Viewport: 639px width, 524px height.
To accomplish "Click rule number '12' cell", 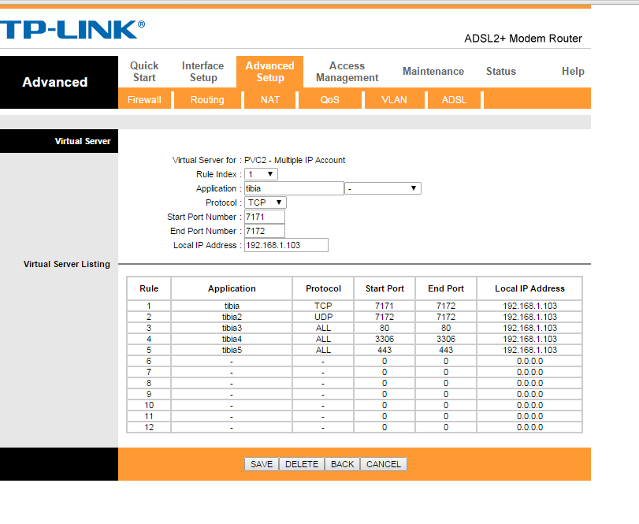I will pos(149,427).
